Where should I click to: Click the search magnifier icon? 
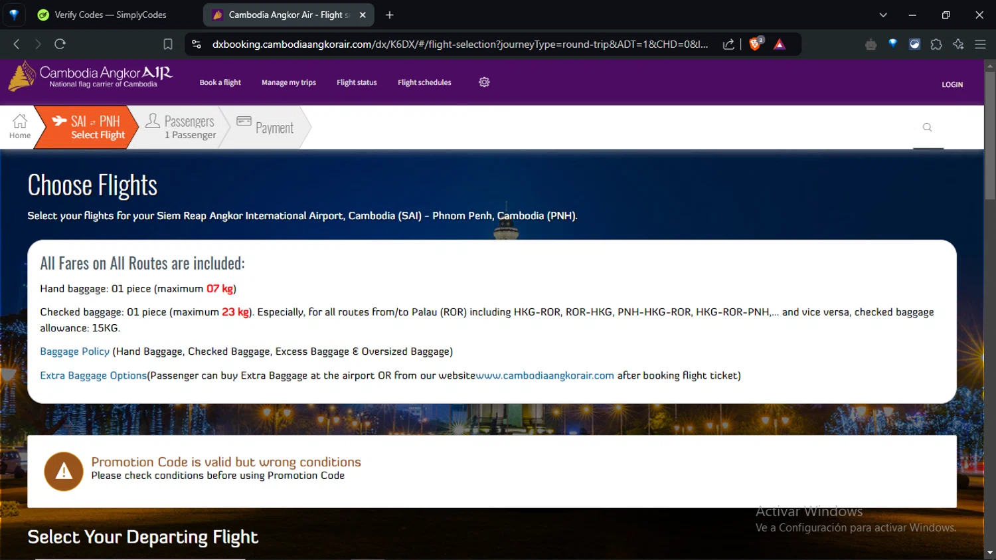coord(928,128)
